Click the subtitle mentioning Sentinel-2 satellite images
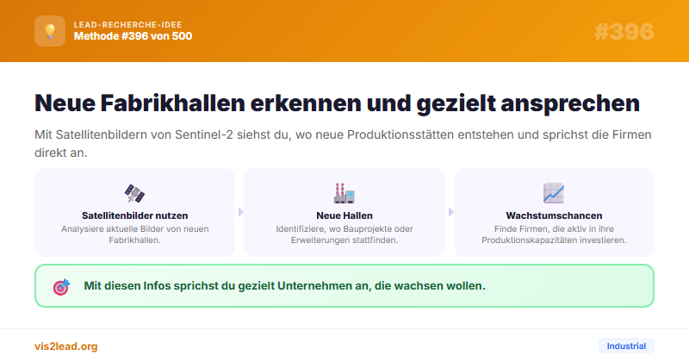Screen dimensions: 689x362 point(343,143)
